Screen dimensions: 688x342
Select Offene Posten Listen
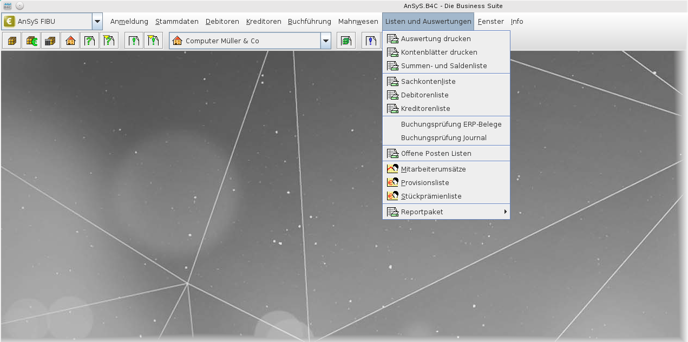(436, 153)
